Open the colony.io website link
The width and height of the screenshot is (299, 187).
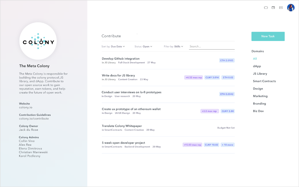pyautogui.click(x=25, y=107)
